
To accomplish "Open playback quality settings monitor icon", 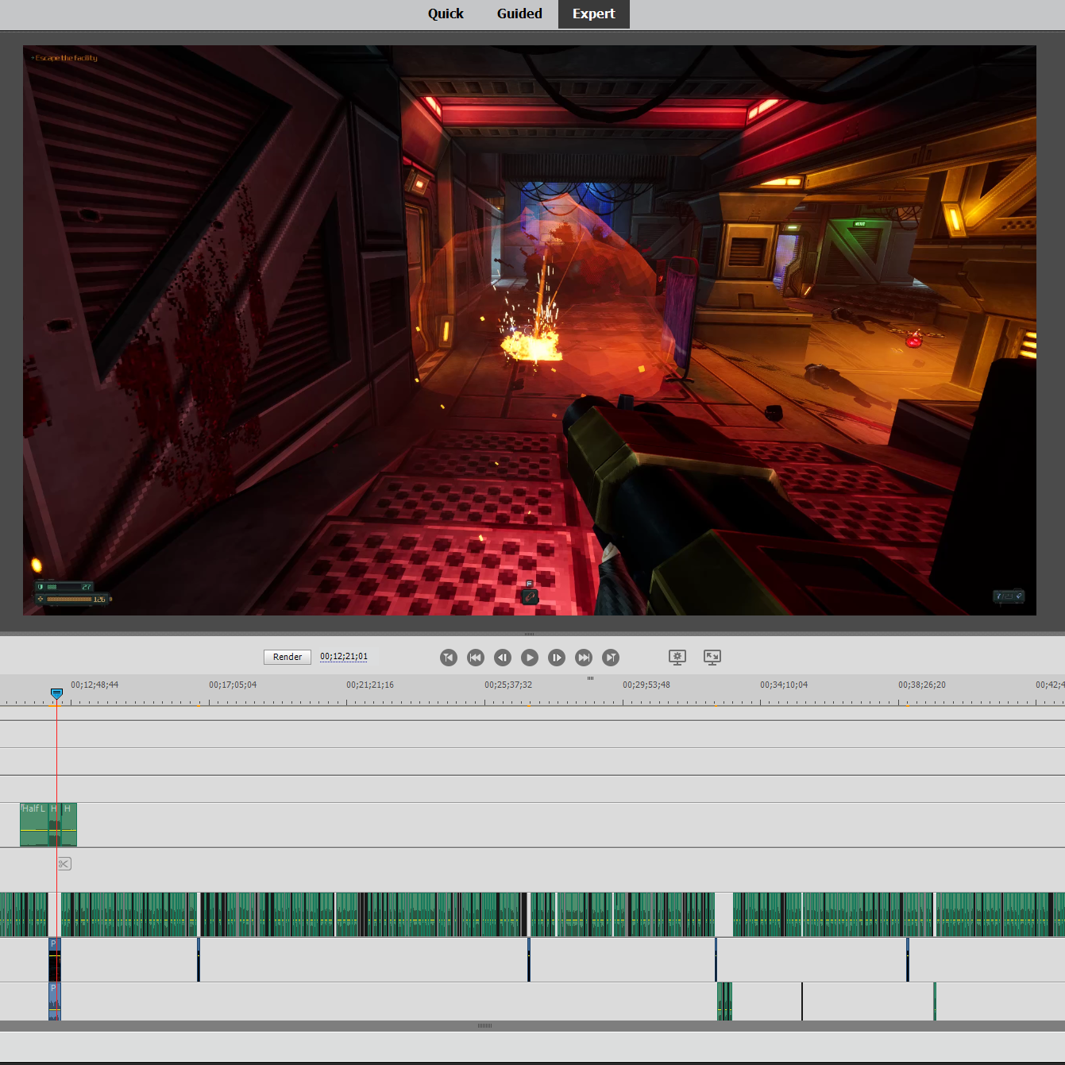I will (x=677, y=657).
